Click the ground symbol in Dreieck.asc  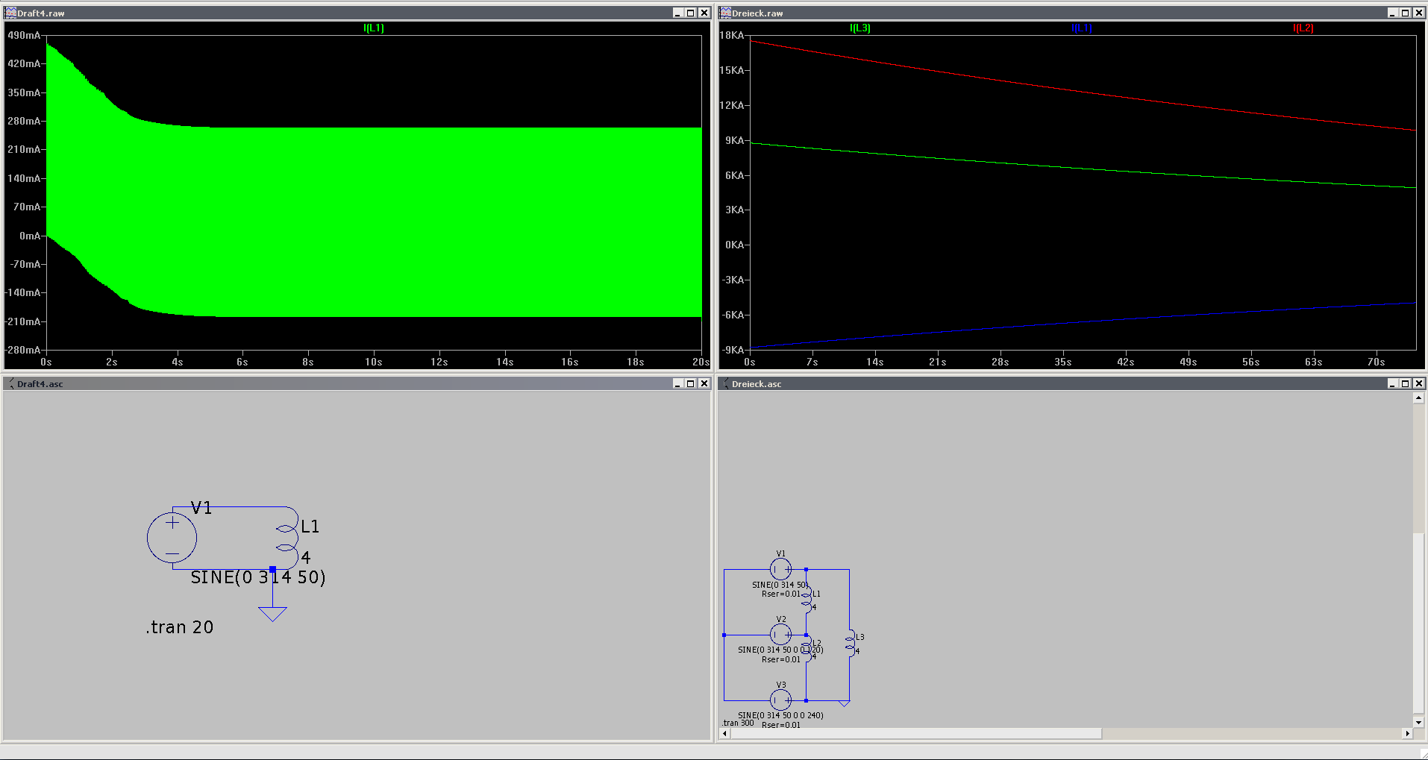(844, 703)
